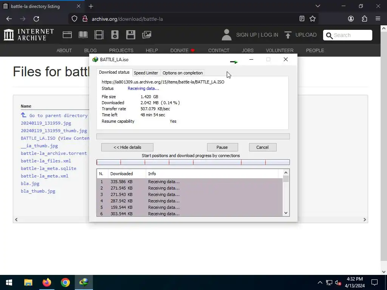Click the LOG IN link
Screen dimensions: 387x290
pos(269,35)
